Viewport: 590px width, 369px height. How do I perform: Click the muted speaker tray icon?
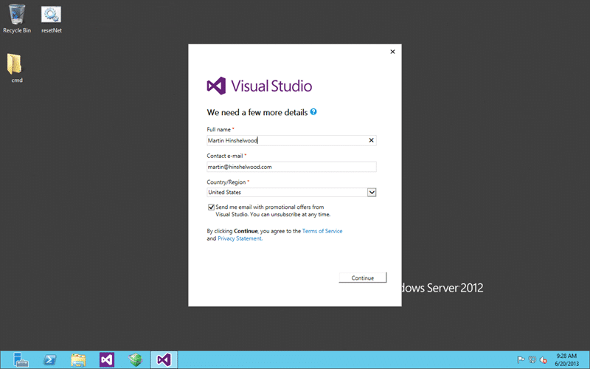point(543,360)
